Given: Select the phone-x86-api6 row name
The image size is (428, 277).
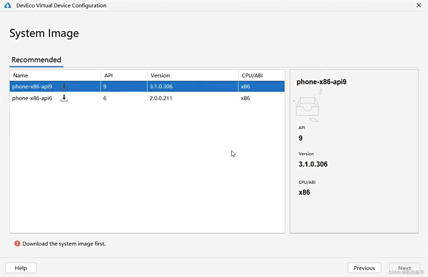Looking at the screenshot, I should [32, 98].
